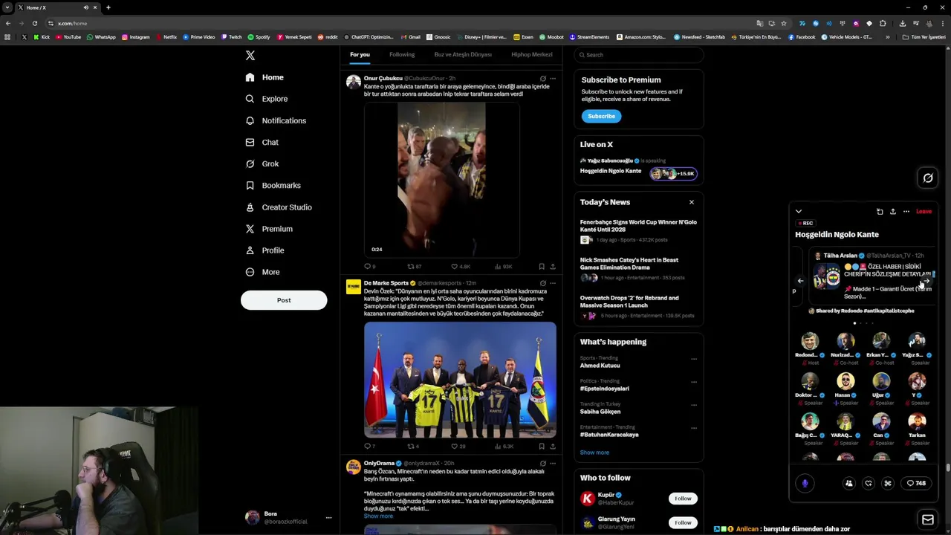Open the Hiphop Merkezi tab
The height and width of the screenshot is (535, 951).
[532, 54]
